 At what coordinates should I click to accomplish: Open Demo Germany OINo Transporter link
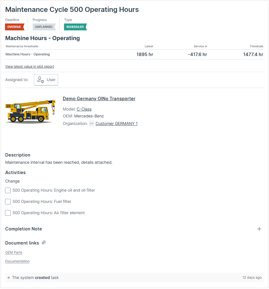point(99,99)
